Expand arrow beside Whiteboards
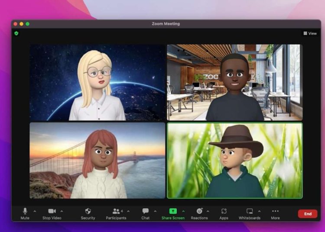The image size is (325, 232). [x=259, y=211]
